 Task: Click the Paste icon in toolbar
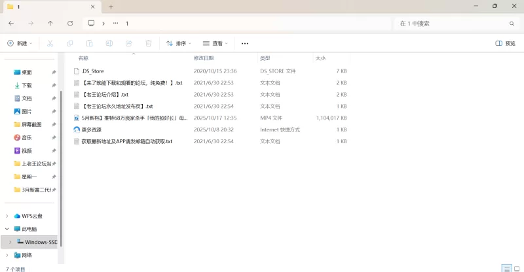tap(89, 43)
